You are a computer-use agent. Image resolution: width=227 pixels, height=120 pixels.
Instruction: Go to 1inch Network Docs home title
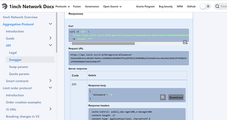click(x=32, y=7)
